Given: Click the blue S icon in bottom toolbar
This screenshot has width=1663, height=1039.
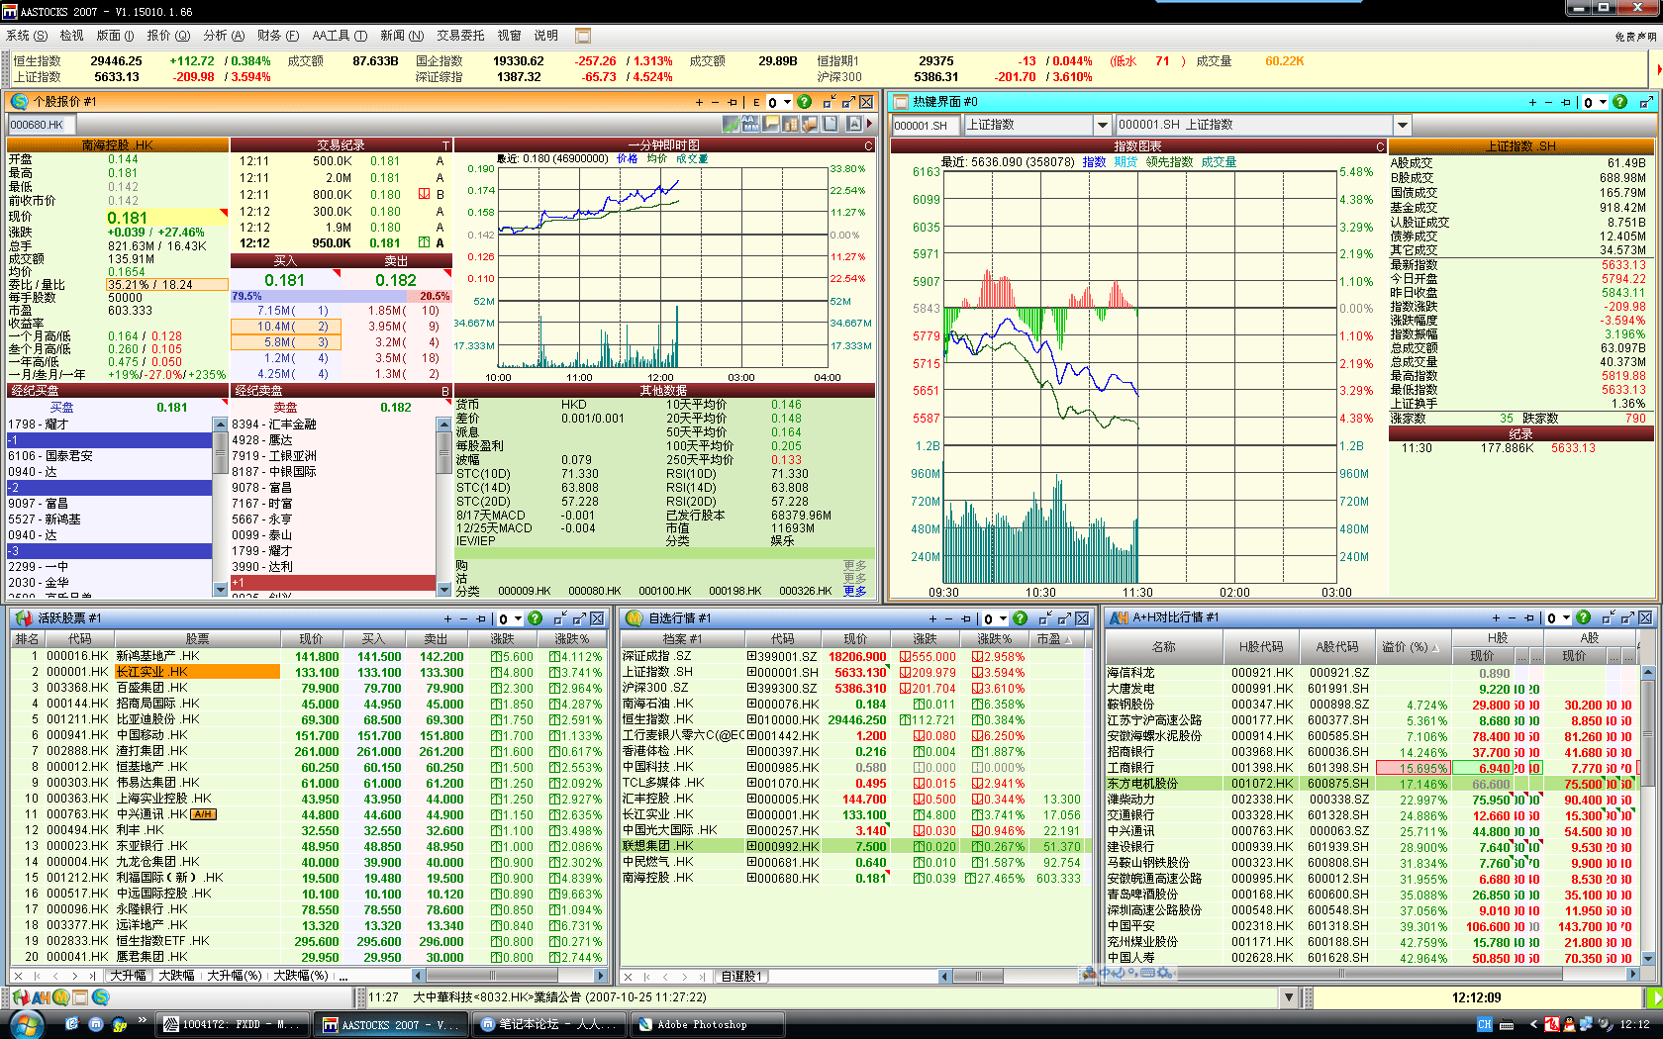Looking at the screenshot, I should click(100, 997).
